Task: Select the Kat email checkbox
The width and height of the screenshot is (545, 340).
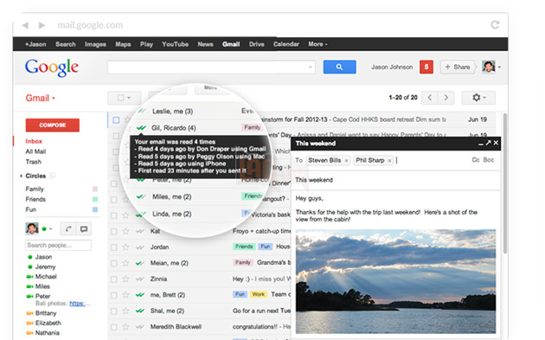Action: pos(113,232)
